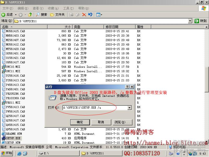Click the Run dialog open text field
This screenshot has width=209, height=157.
pos(95,108)
